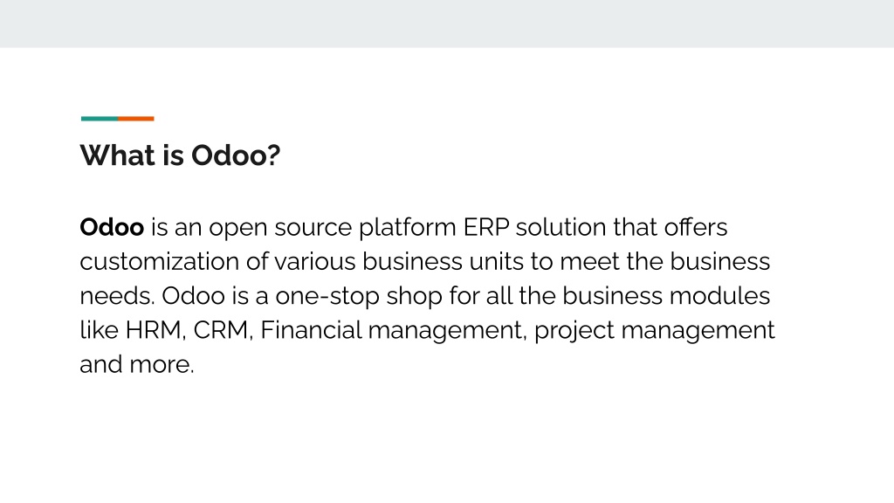Click the word "needs." starting third line
894x503 pixels.
coord(117,296)
